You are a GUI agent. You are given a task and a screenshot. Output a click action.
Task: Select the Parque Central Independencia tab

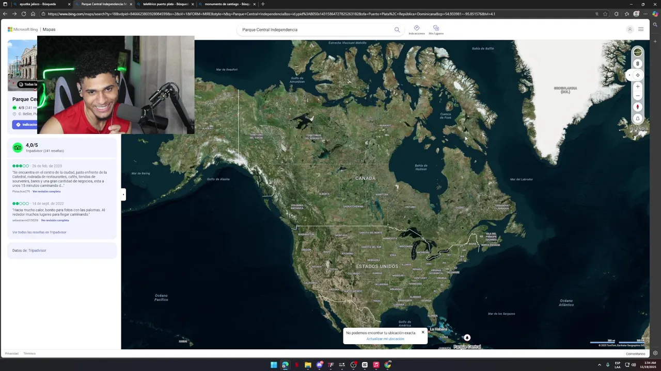(103, 4)
